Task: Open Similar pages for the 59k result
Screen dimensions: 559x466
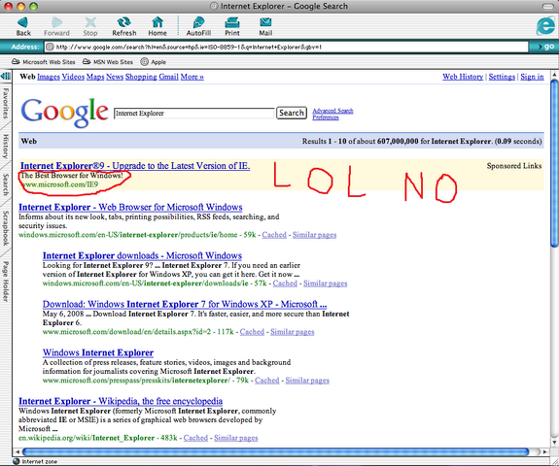Action: click(314, 235)
